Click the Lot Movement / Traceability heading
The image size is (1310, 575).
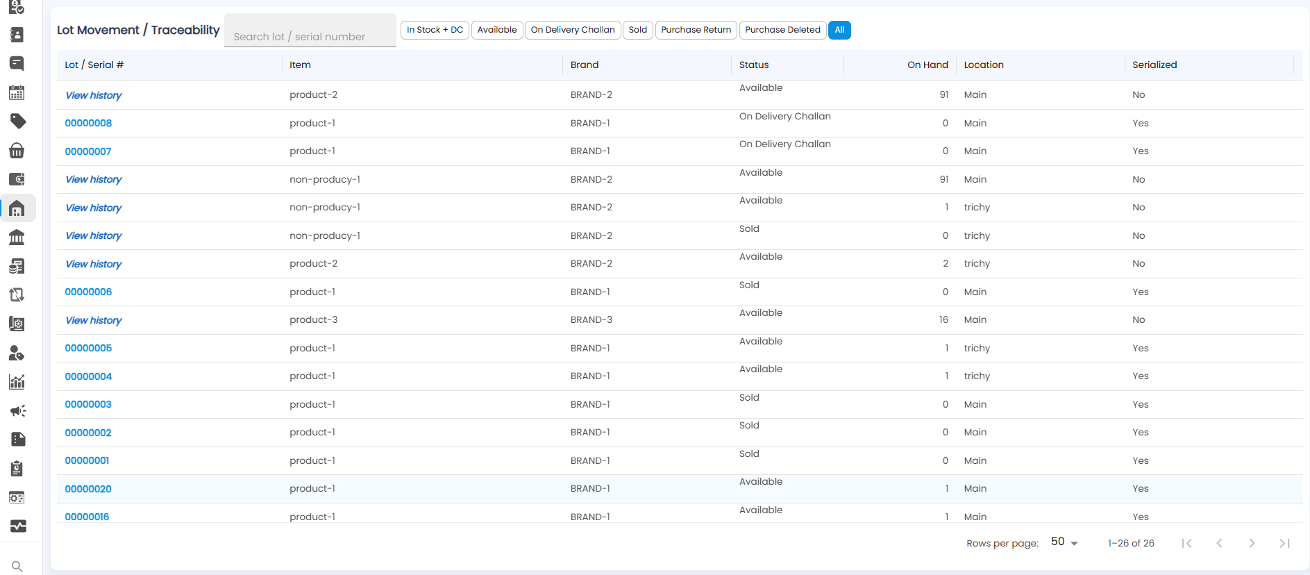[x=138, y=30]
